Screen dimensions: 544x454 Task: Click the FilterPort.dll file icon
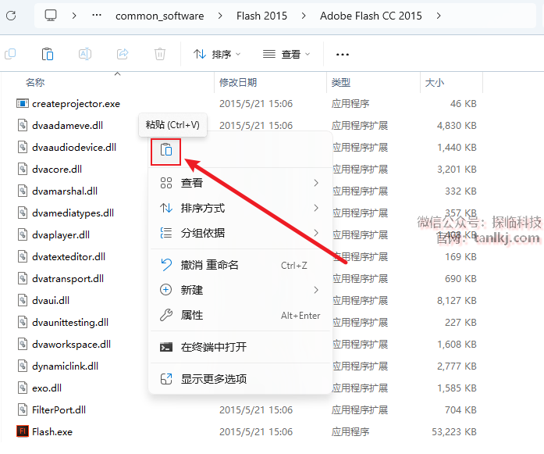point(23,410)
